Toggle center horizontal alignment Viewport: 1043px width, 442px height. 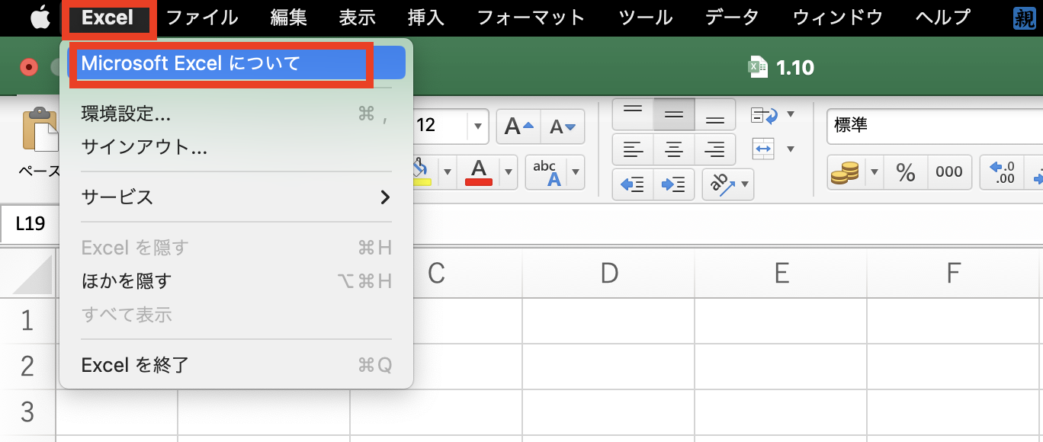tap(673, 149)
